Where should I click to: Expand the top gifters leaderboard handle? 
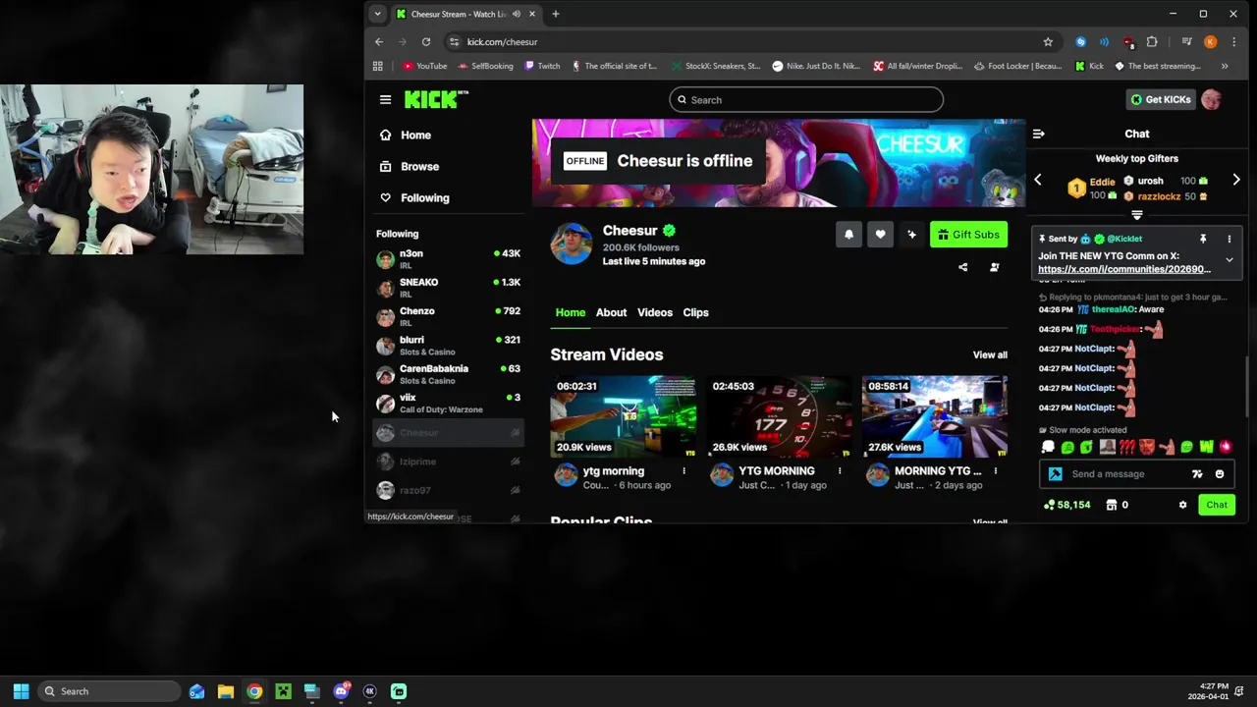[1137, 215]
